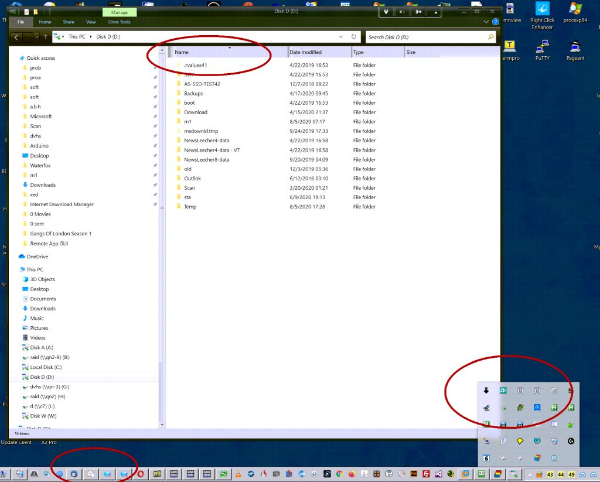
Task: Select OneDrive in the navigation pane
Action: click(37, 257)
